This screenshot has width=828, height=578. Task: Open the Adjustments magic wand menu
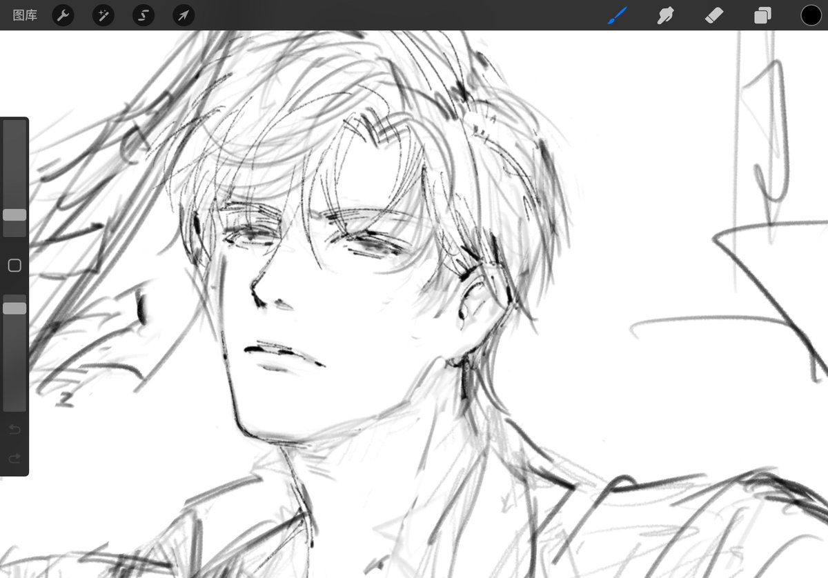click(x=103, y=15)
